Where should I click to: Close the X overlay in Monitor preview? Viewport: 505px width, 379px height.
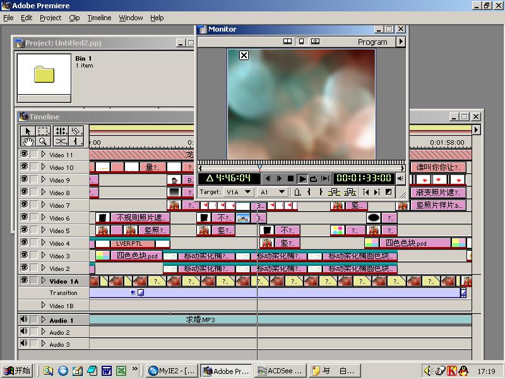244,55
